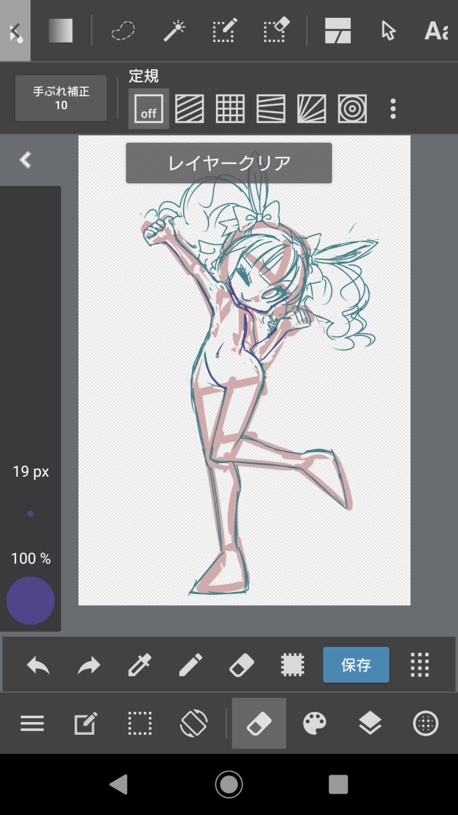Open the color palette panel
The width and height of the screenshot is (458, 815).
tap(315, 723)
